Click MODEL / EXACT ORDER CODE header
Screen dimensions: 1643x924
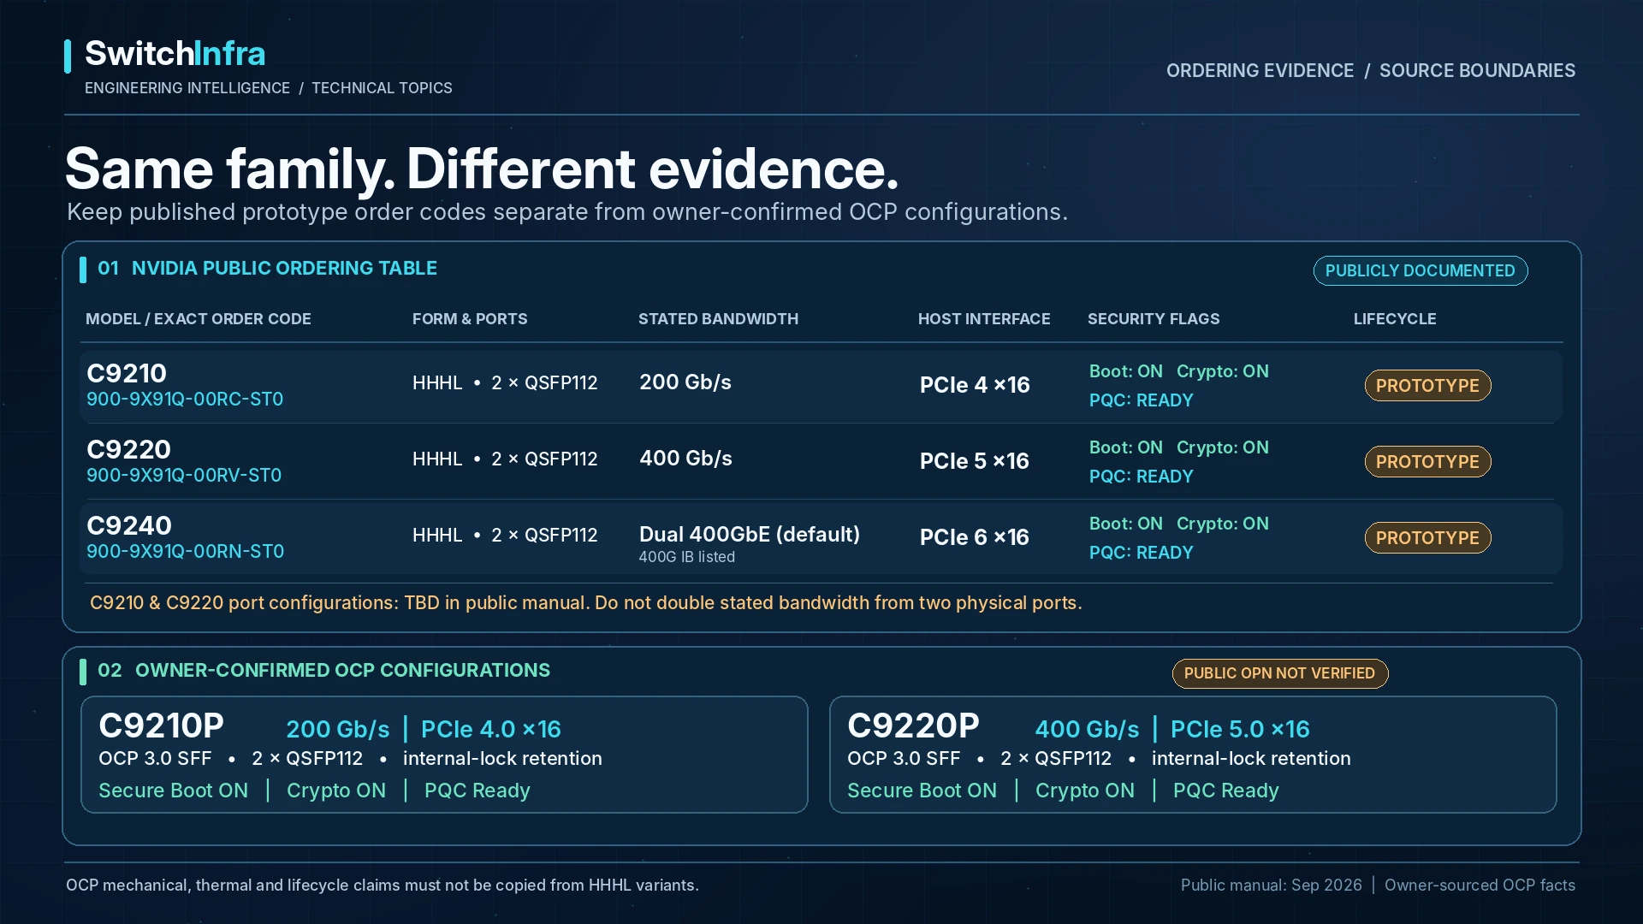(x=199, y=318)
